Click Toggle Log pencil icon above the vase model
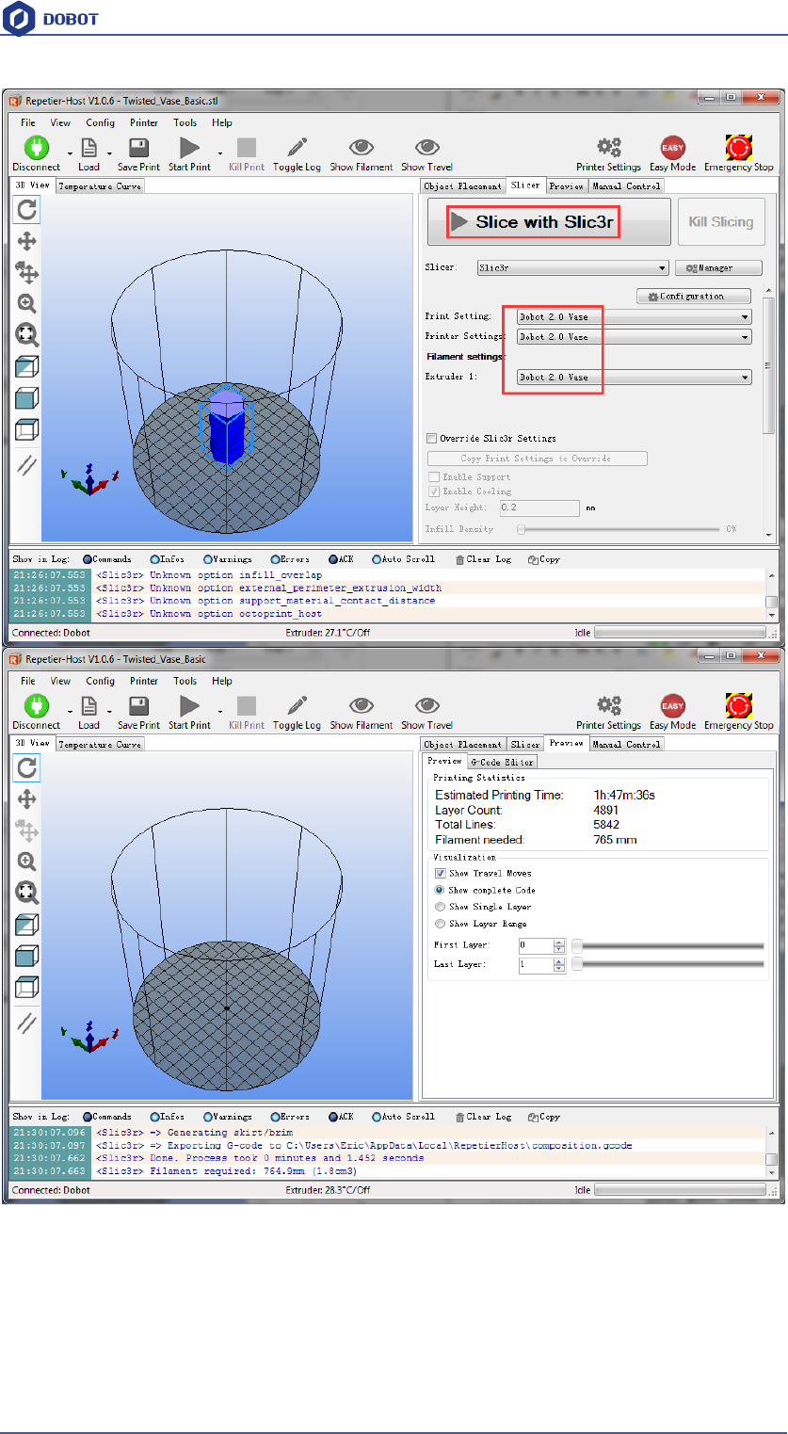Screen dimensions: 788x1434 (x=297, y=148)
